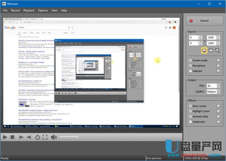Choose the region crop source icon
Screen dimensions: 226x161
point(217,51)
